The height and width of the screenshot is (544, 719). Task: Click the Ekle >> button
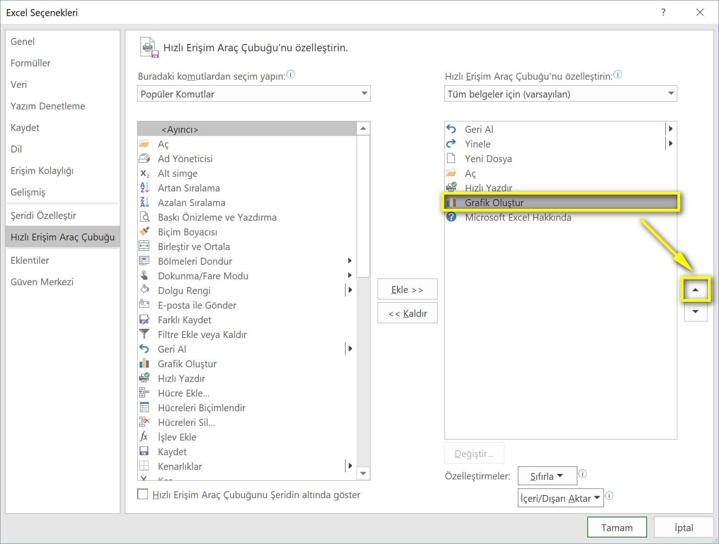coord(407,289)
